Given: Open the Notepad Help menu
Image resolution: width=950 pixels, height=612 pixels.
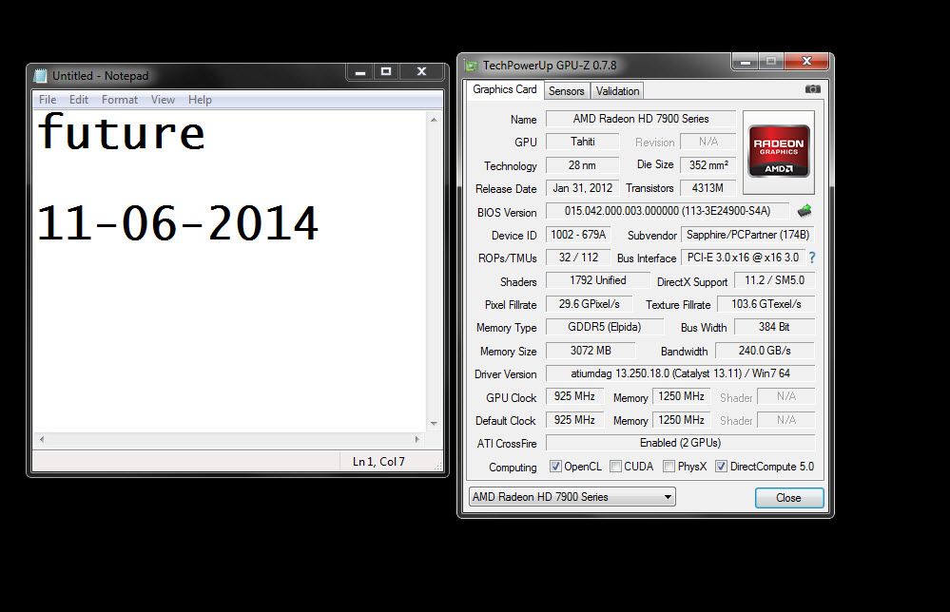Looking at the screenshot, I should tap(200, 100).
